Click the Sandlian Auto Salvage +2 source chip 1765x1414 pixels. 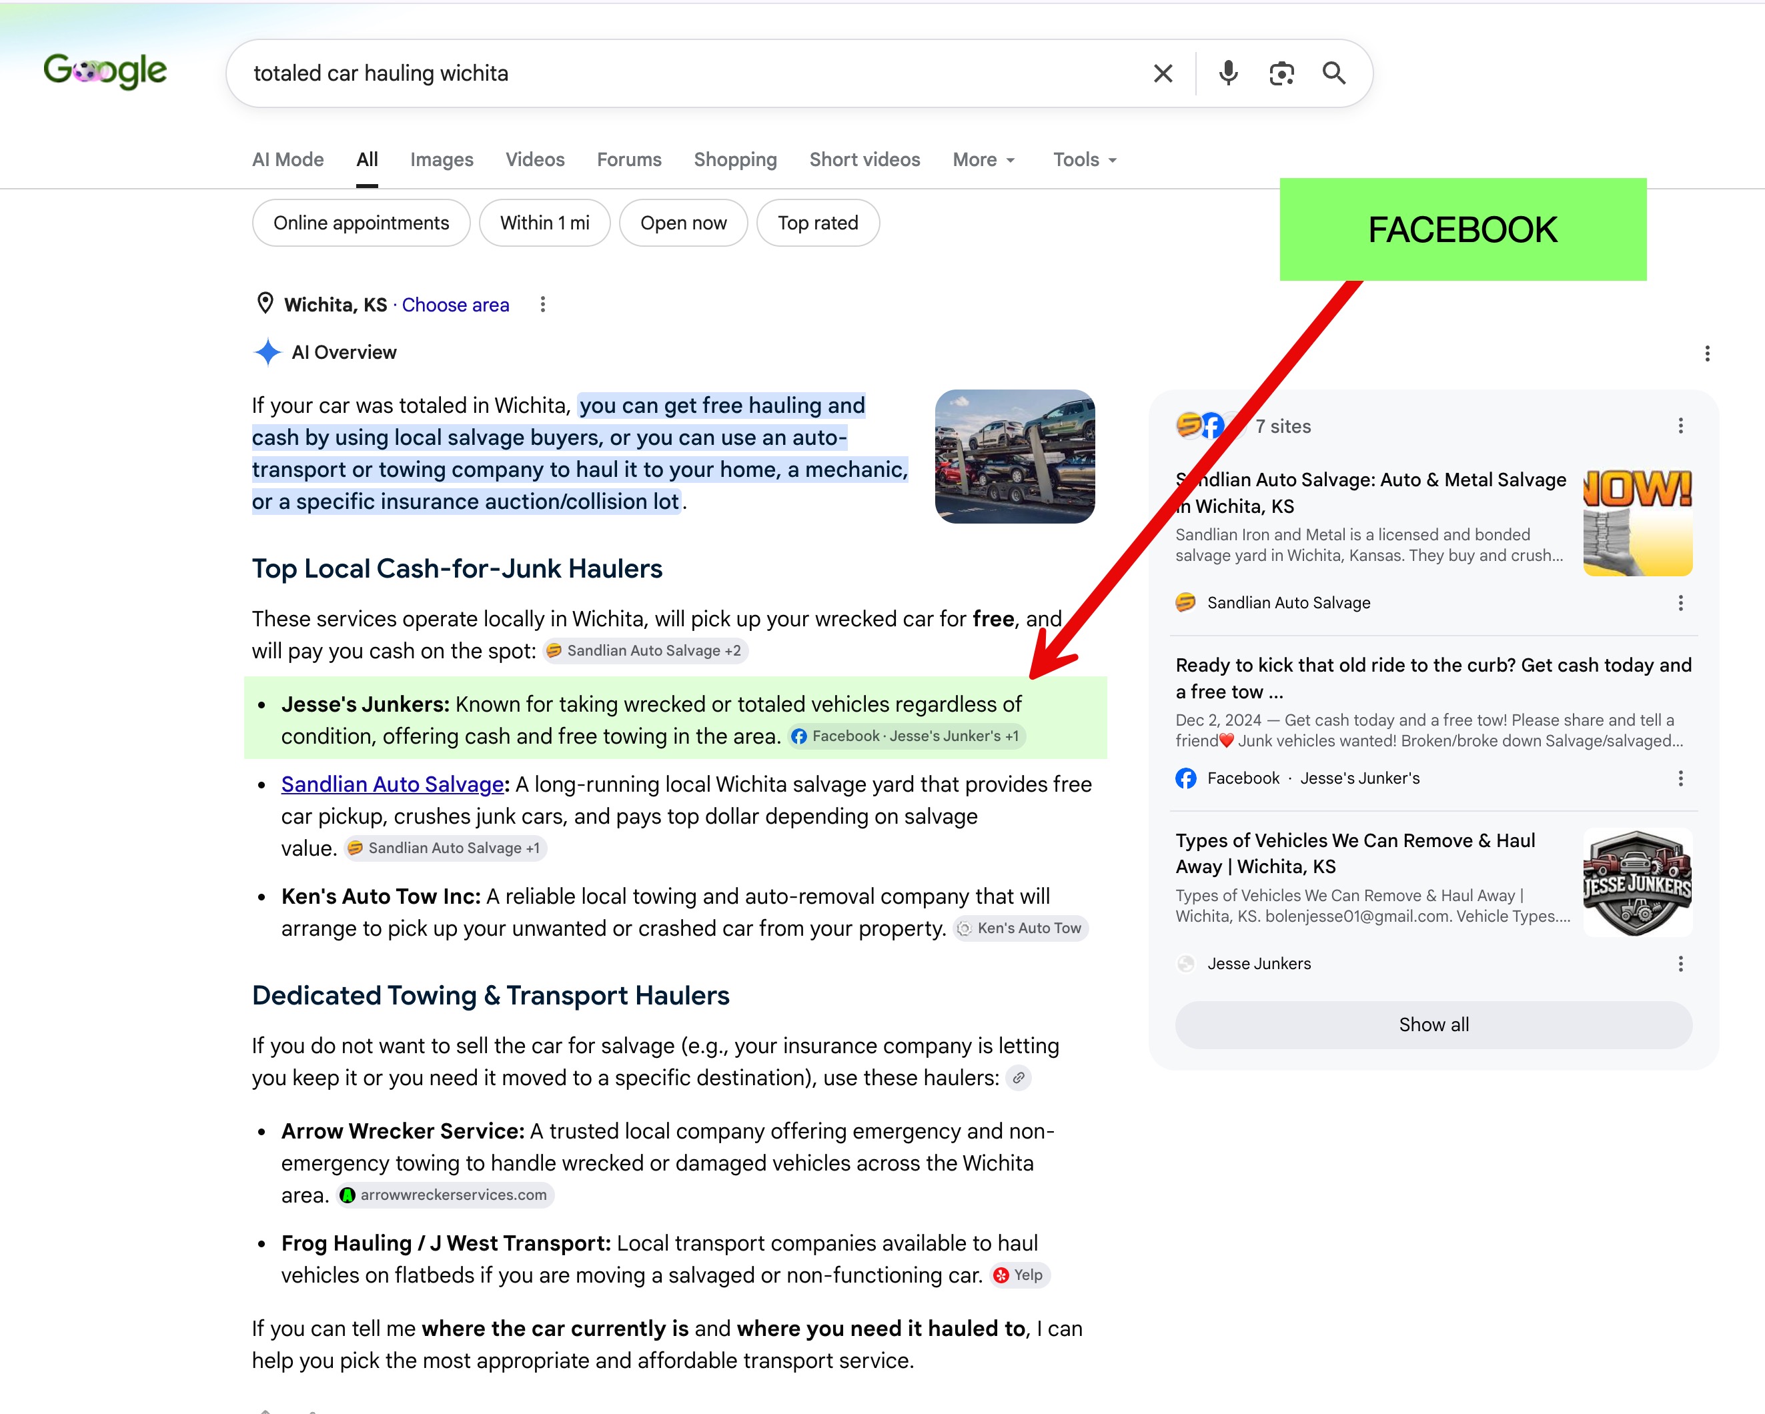(x=645, y=651)
